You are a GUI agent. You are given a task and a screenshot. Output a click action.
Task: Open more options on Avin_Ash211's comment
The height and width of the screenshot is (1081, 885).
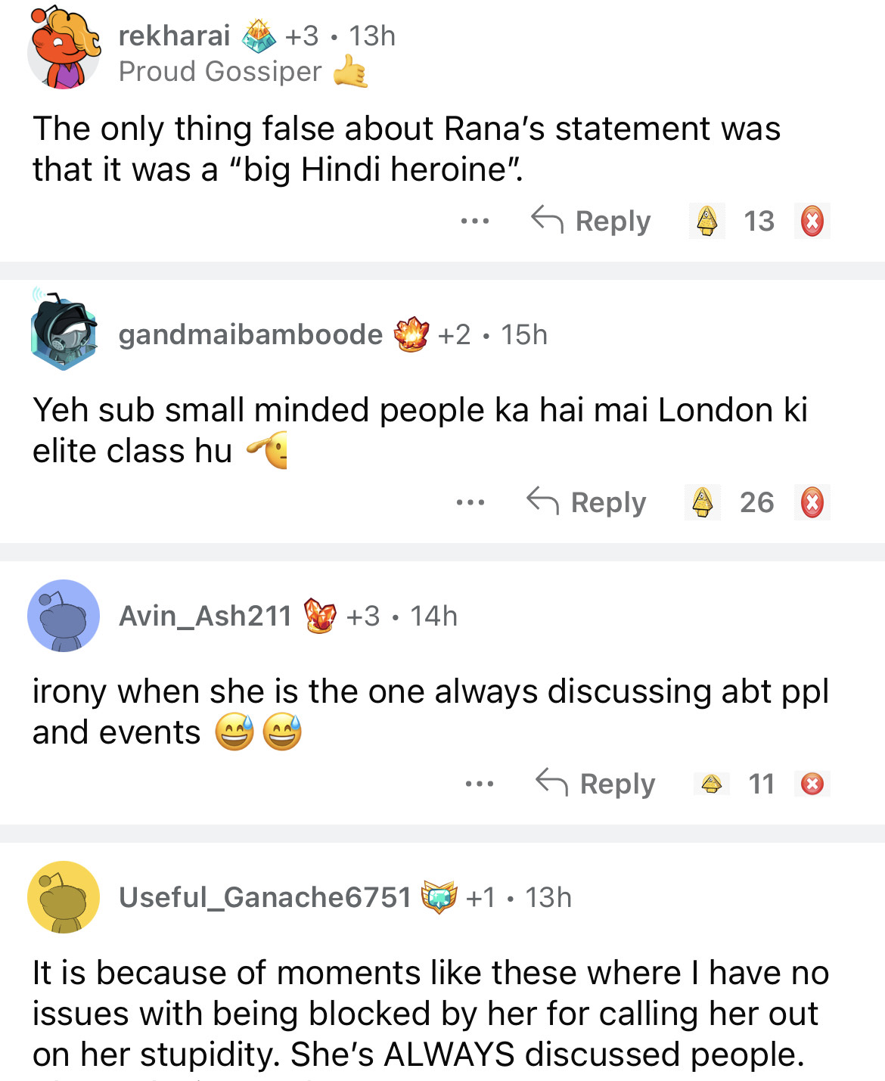tap(480, 784)
